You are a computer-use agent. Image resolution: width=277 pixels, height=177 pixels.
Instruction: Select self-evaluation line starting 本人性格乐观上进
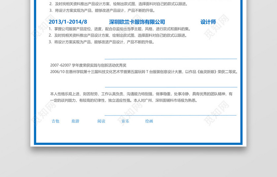click(x=141, y=94)
